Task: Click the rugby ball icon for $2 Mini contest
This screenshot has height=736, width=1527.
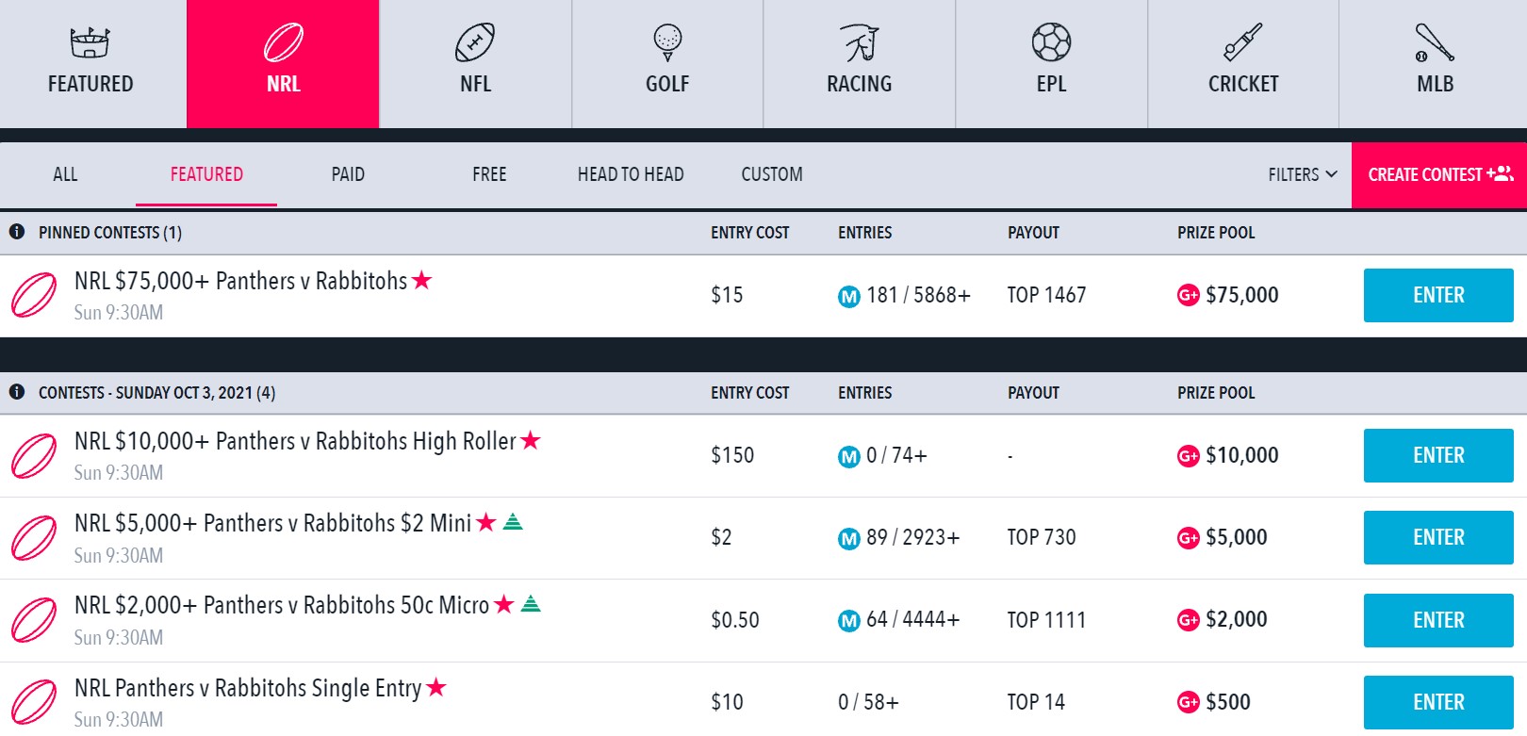Action: point(34,538)
